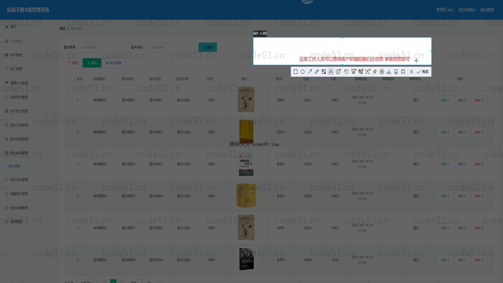Cancel the screenshot with the X icon

tap(412, 72)
